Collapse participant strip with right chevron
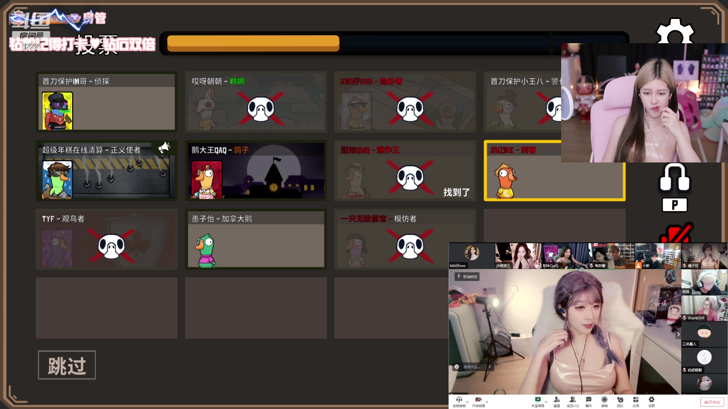The height and width of the screenshot is (409, 728). click(678, 334)
